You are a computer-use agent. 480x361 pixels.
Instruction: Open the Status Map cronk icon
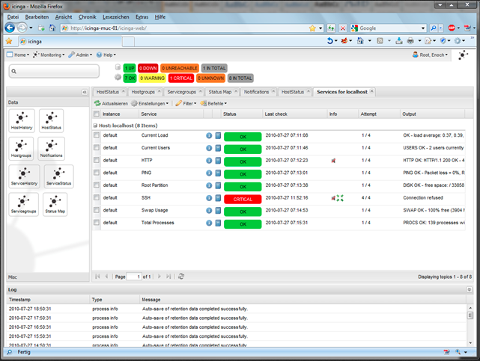(x=55, y=204)
